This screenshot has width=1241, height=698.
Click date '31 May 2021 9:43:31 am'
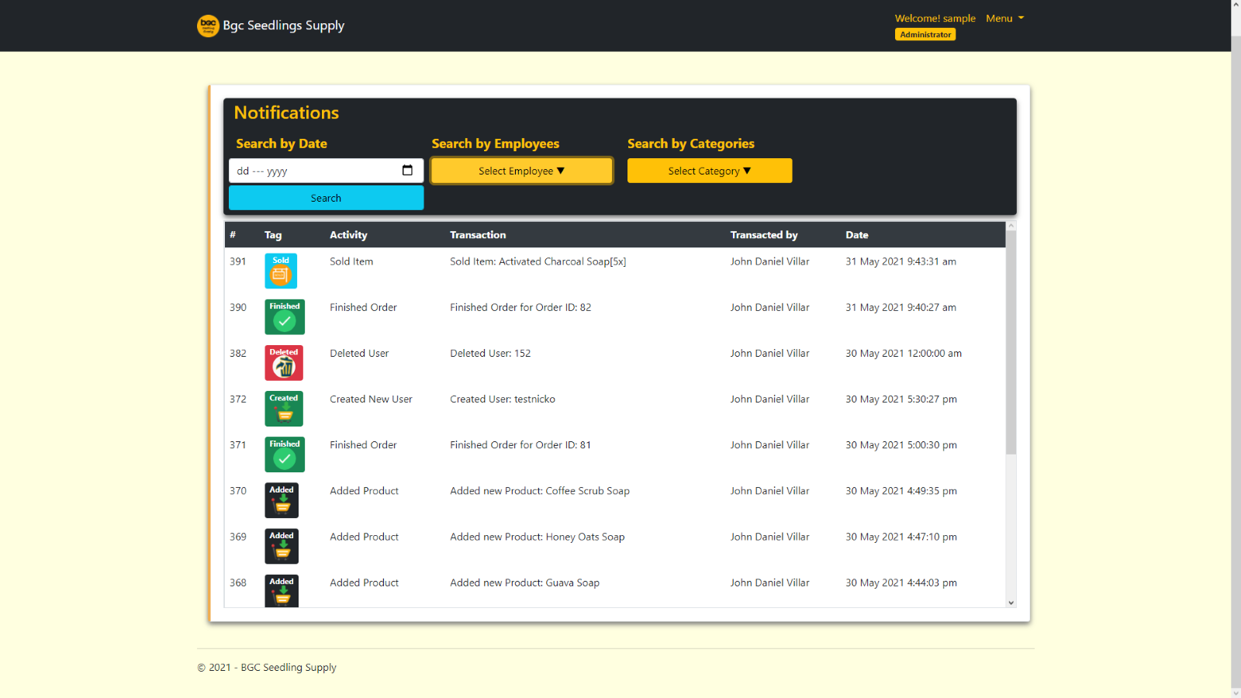click(901, 261)
